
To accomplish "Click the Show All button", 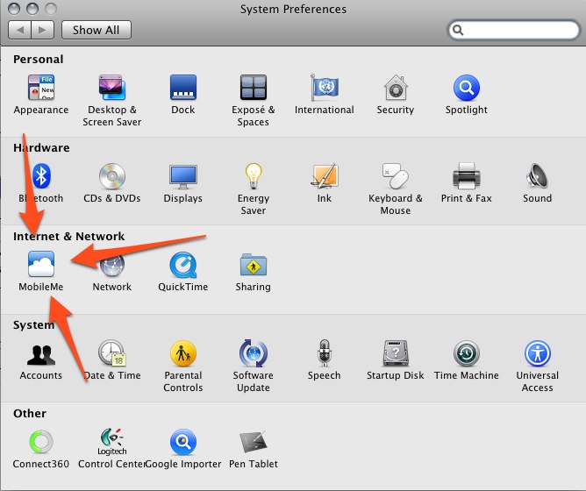I will (96, 30).
